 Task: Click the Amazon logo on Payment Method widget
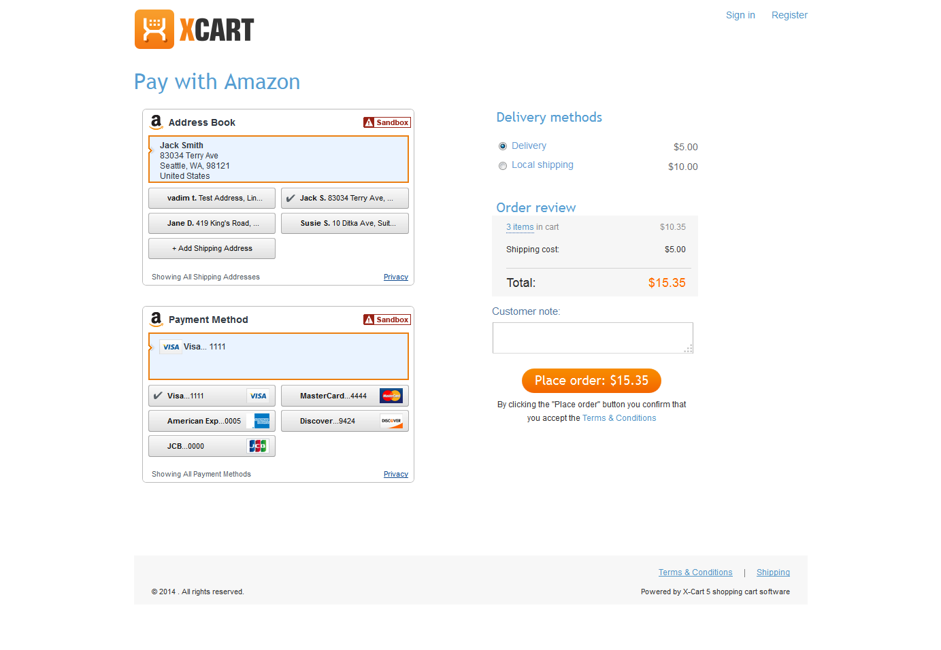[156, 320]
